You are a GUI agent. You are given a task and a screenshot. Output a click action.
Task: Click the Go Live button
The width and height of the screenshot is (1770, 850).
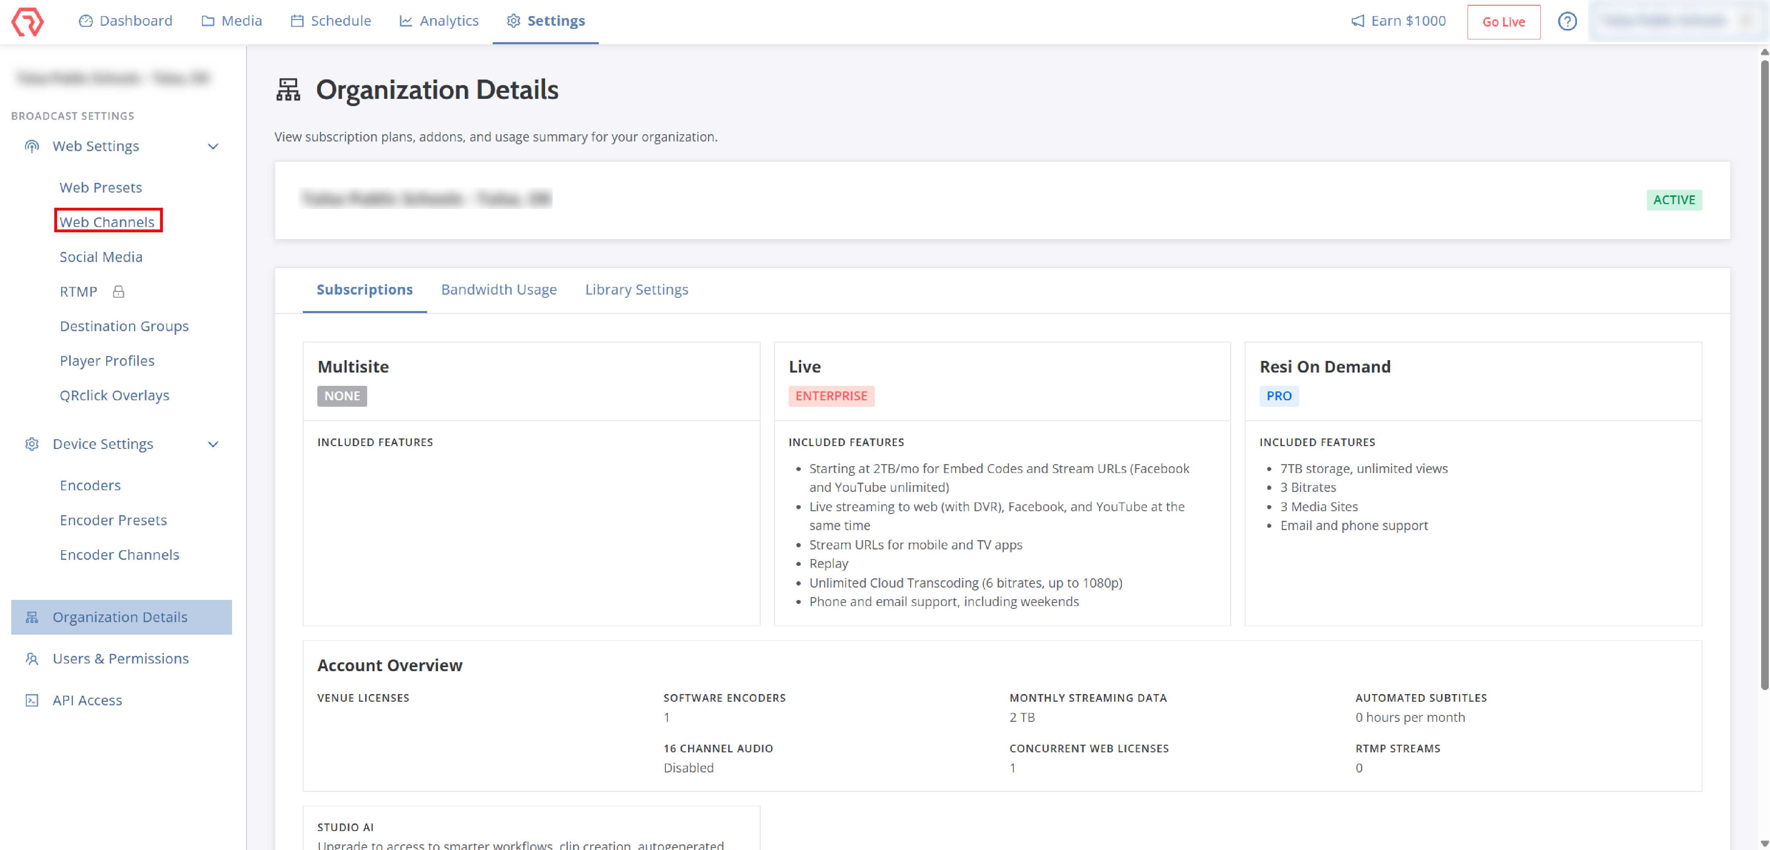pyautogui.click(x=1503, y=22)
